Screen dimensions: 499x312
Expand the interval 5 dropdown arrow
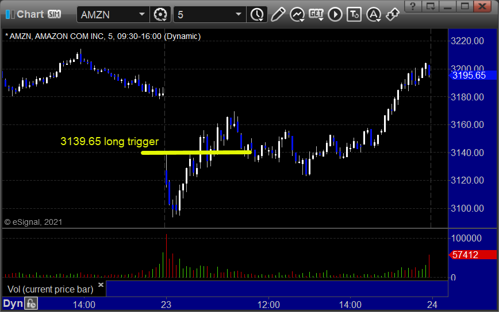tap(239, 14)
